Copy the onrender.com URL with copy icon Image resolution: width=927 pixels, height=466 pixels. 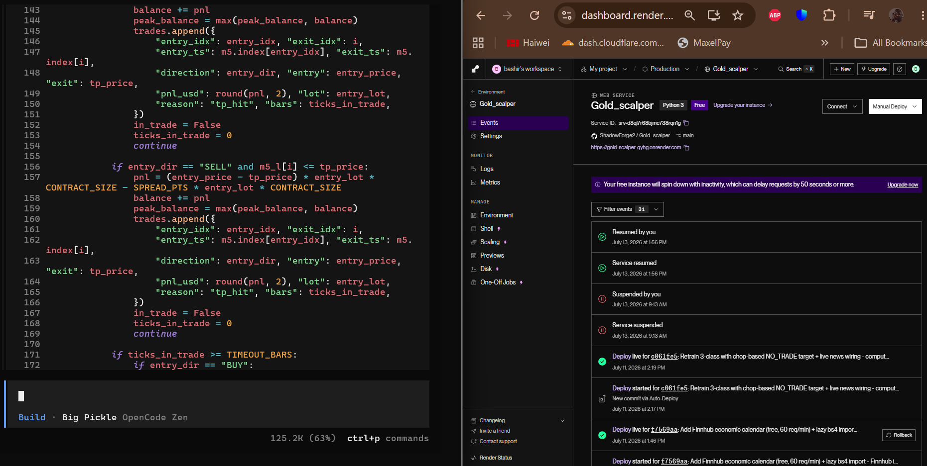(x=686, y=148)
